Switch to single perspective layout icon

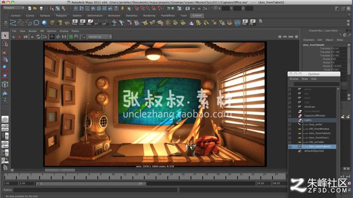5,119
